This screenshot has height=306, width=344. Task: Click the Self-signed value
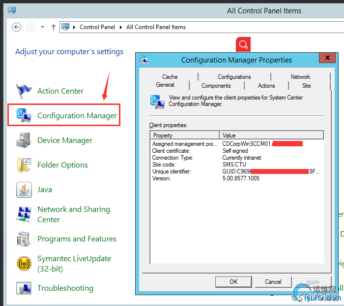pos(235,151)
